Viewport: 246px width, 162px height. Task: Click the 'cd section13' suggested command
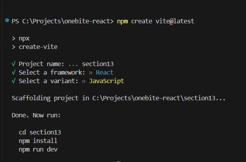point(40,132)
